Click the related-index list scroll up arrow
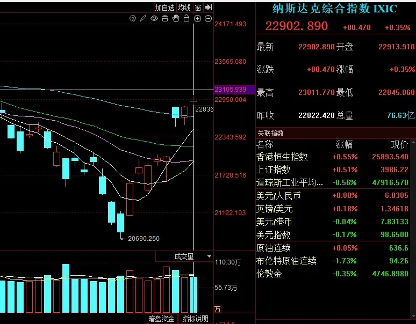 413,143
